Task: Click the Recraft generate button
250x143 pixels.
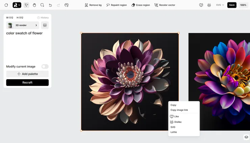Action: tap(27, 82)
